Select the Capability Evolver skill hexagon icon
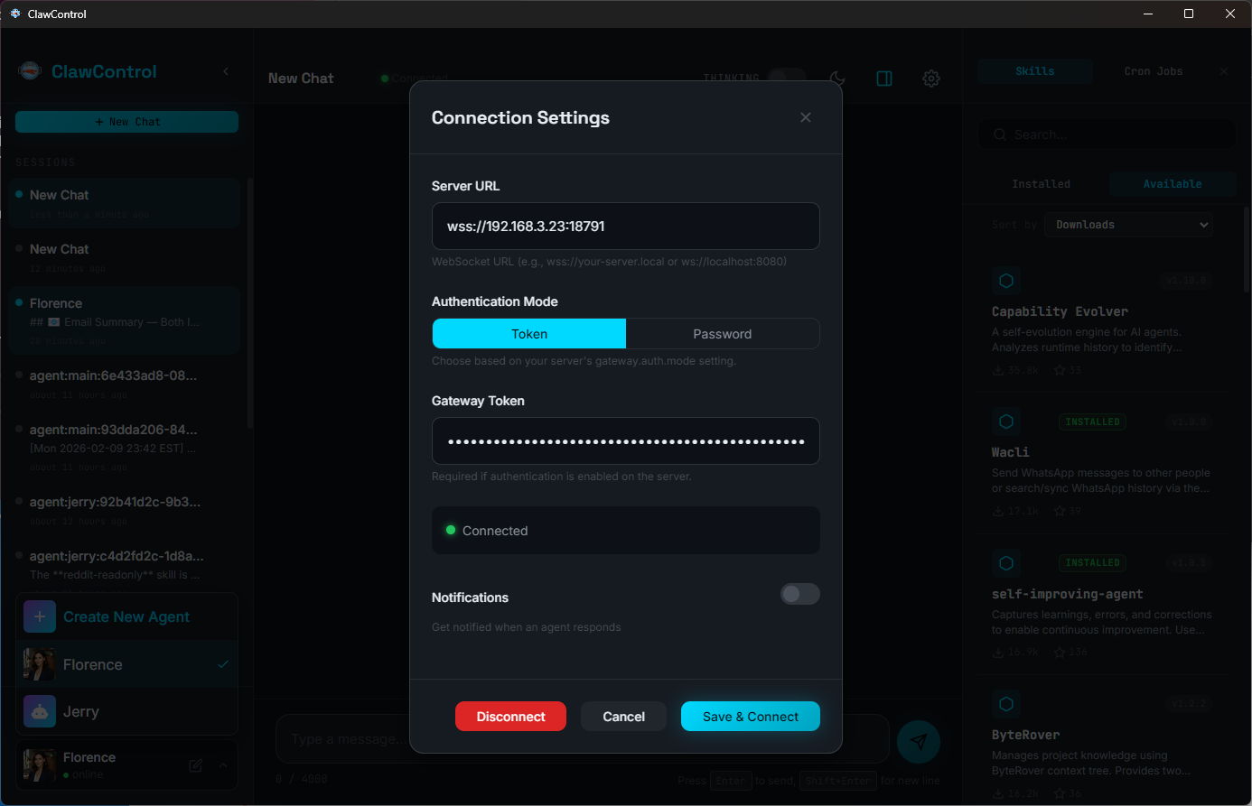The width and height of the screenshot is (1252, 806). point(1006,280)
